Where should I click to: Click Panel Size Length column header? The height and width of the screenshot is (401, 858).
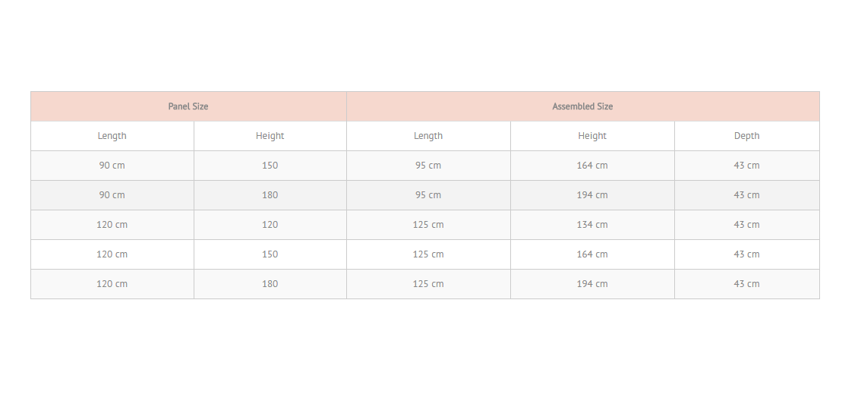point(112,136)
